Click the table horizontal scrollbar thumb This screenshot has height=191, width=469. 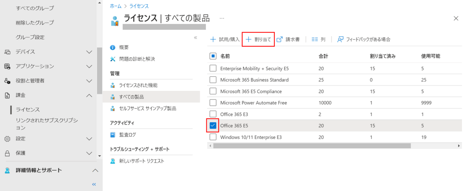pos(312,146)
